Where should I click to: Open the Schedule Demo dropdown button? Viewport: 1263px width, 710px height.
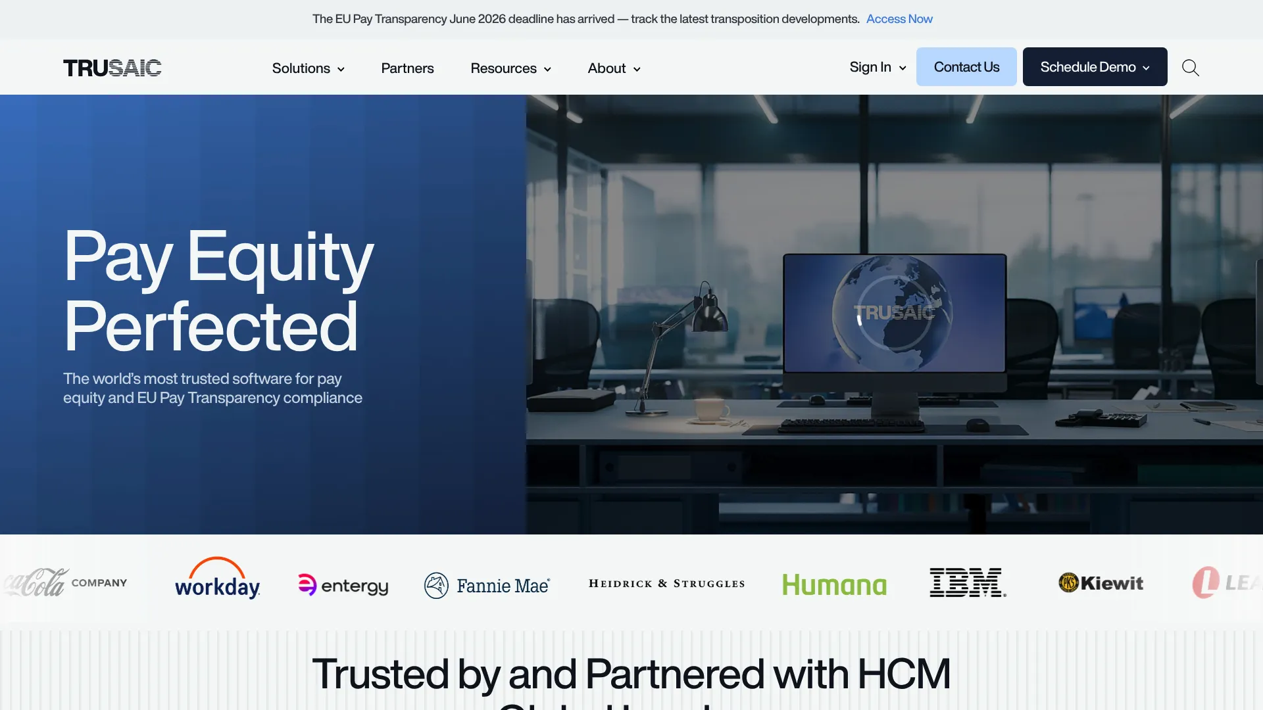click(x=1095, y=66)
